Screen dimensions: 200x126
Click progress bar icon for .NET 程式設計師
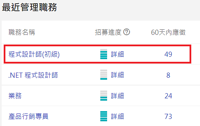coord(104,75)
